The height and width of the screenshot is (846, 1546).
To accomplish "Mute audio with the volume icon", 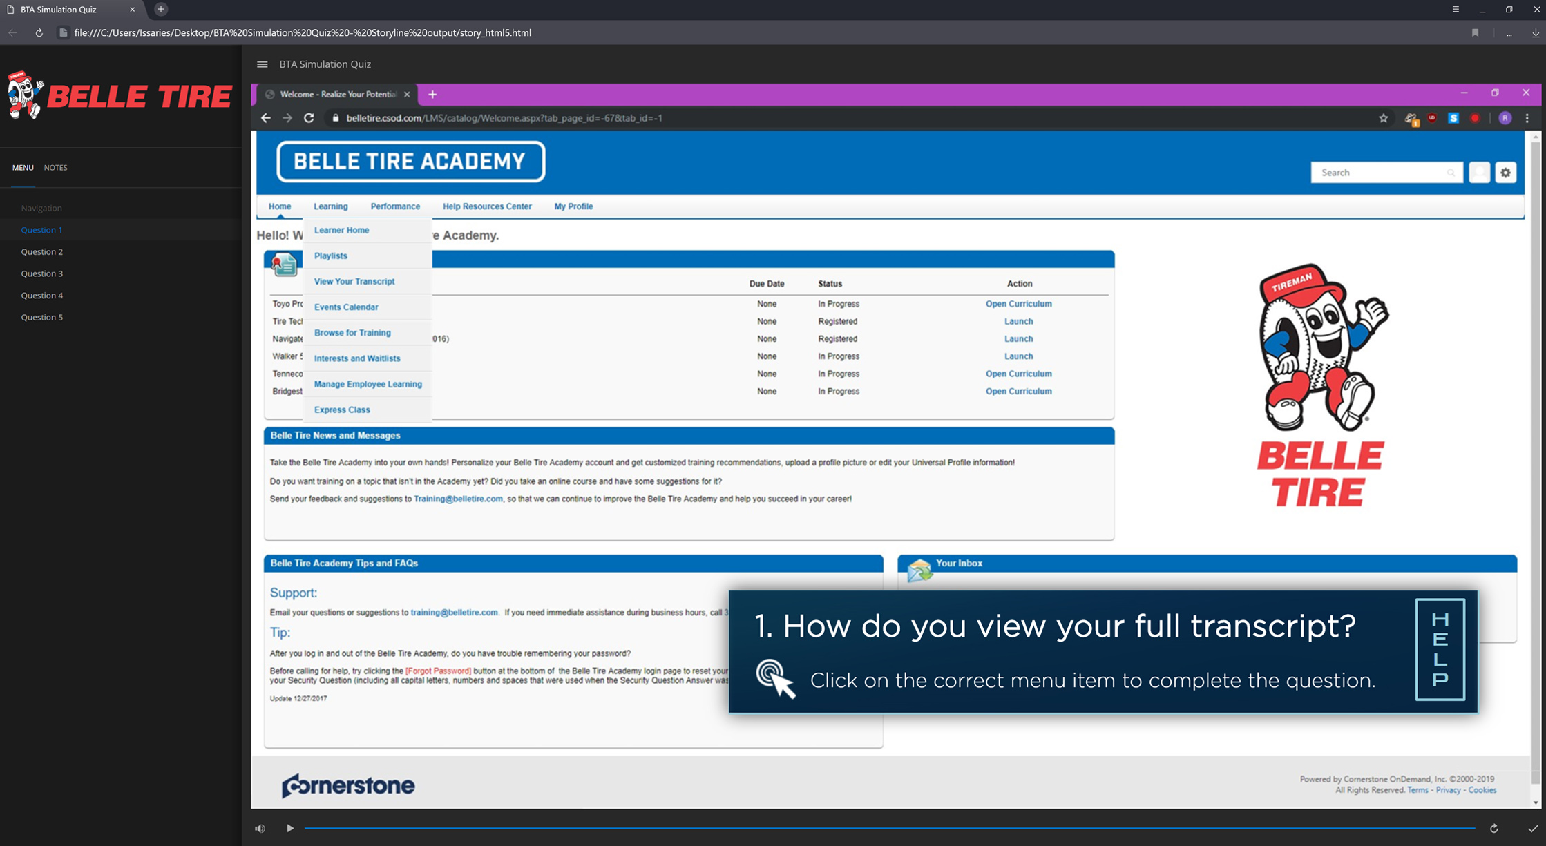I will (x=260, y=828).
